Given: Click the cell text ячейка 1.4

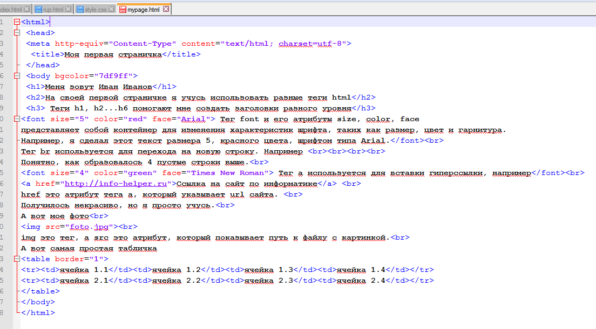Looking at the screenshot, I should (x=361, y=270).
